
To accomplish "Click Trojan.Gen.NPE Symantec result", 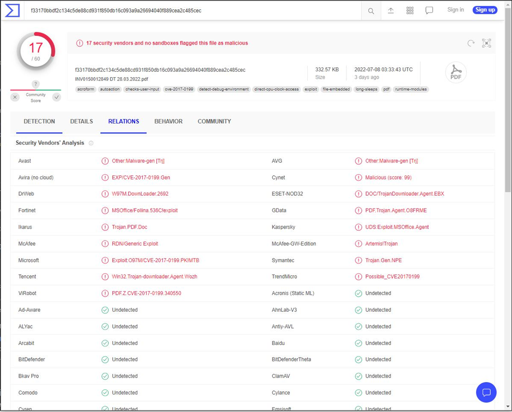I will (383, 260).
